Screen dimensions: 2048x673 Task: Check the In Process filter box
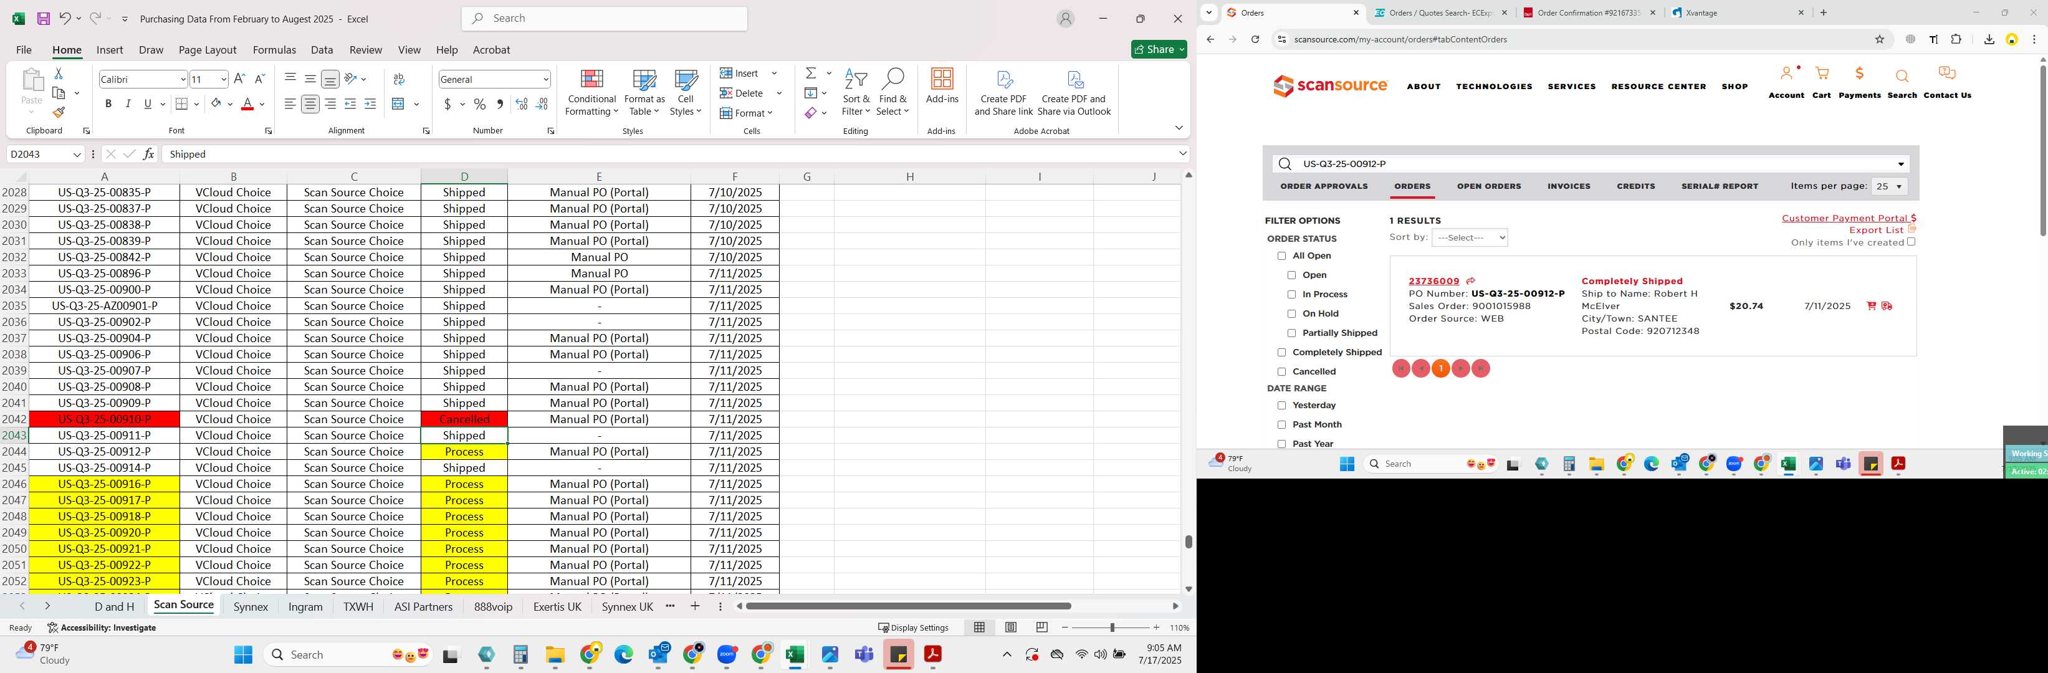coord(1291,295)
